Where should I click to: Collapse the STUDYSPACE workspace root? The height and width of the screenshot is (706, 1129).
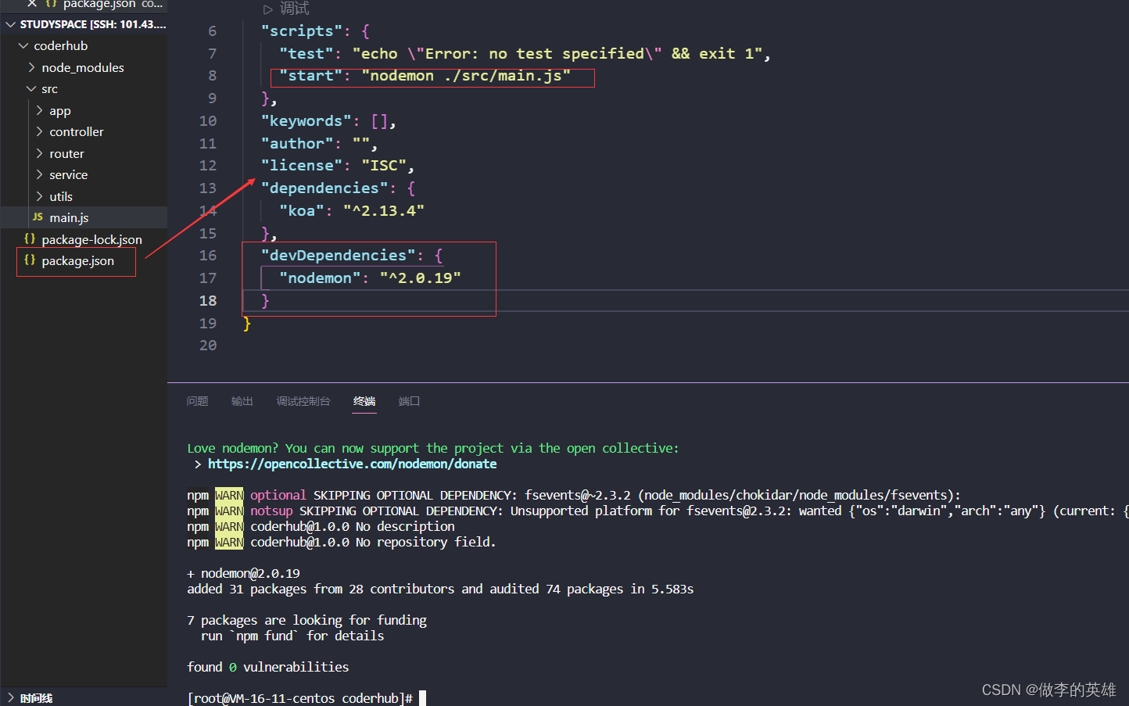(11, 24)
